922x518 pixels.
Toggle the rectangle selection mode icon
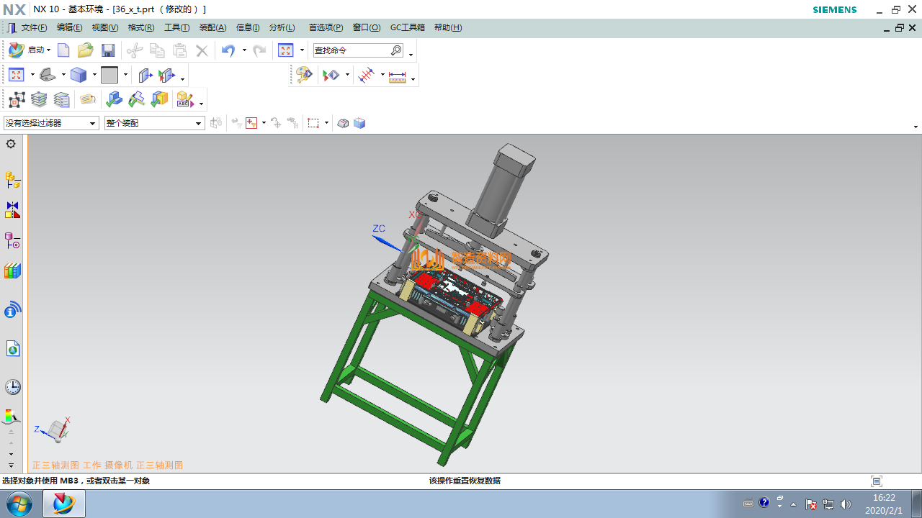(313, 123)
